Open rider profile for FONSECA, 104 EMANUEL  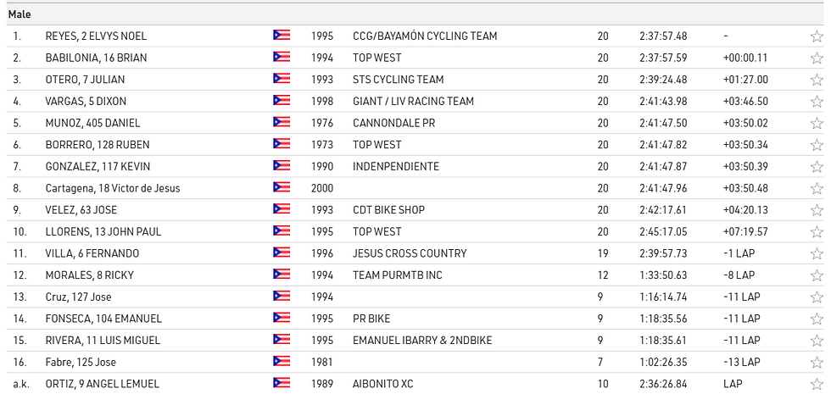(x=103, y=319)
